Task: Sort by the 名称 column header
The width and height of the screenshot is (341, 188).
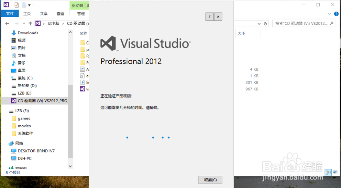Action: [84, 33]
